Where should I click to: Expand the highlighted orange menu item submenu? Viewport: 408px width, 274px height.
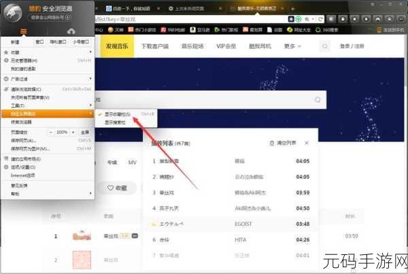[x=48, y=114]
